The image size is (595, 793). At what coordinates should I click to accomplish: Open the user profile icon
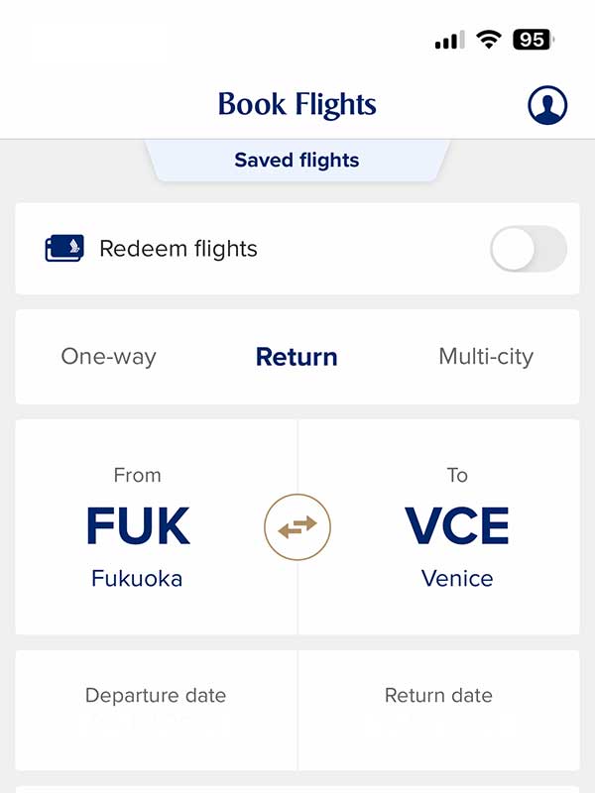547,105
